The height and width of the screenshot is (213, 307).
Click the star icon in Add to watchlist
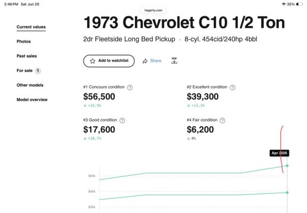pyautogui.click(x=93, y=61)
